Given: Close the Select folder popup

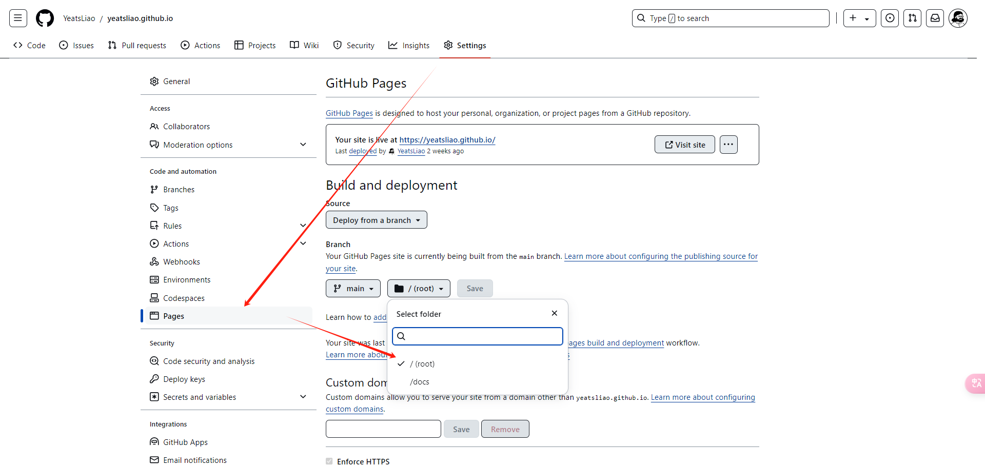Looking at the screenshot, I should [x=554, y=313].
